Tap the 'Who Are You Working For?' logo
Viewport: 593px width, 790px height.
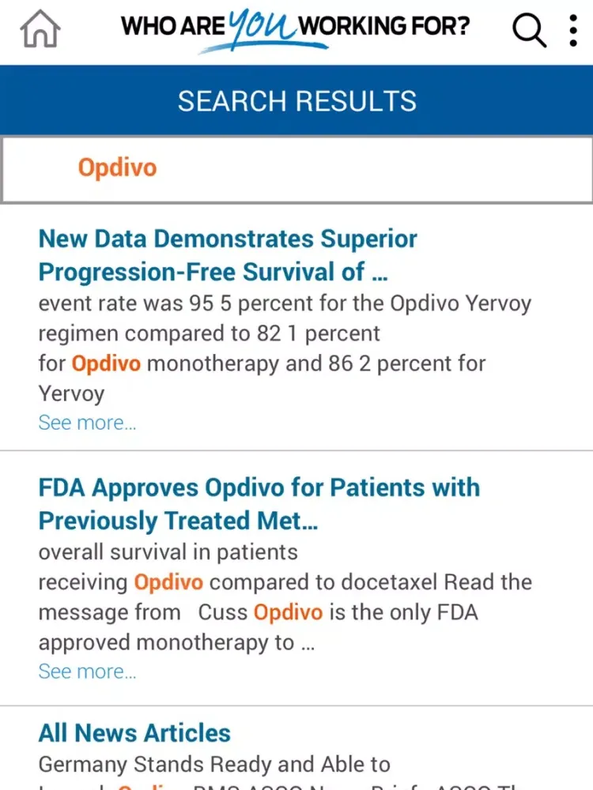point(296,29)
